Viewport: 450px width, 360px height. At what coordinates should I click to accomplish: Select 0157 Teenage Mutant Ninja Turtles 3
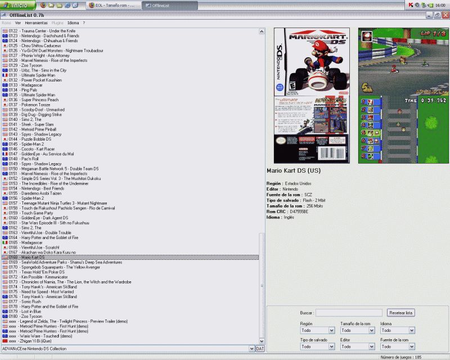click(x=130, y=203)
